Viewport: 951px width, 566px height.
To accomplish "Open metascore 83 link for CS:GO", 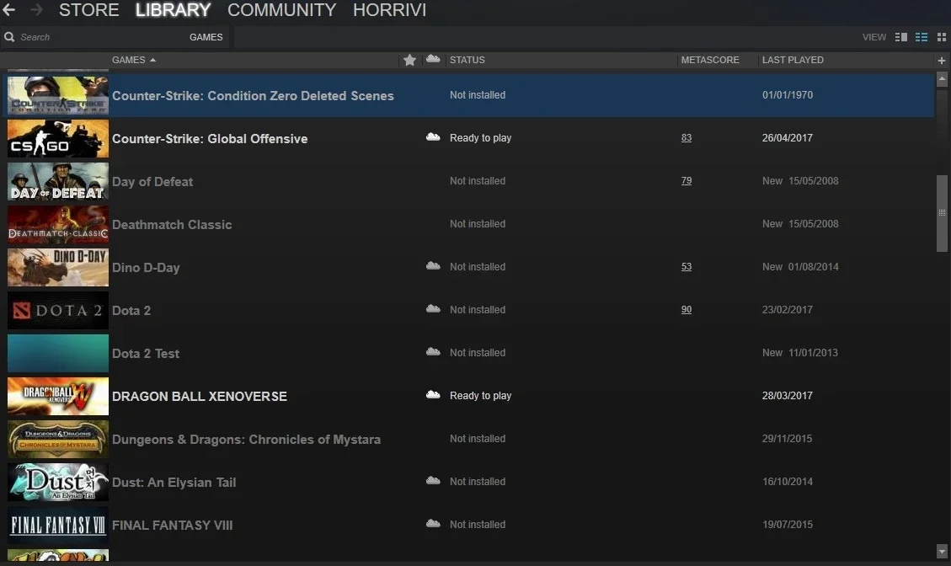I will pos(686,137).
